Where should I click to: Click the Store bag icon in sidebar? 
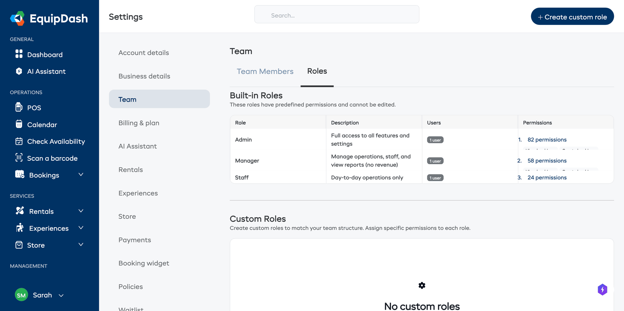(19, 245)
